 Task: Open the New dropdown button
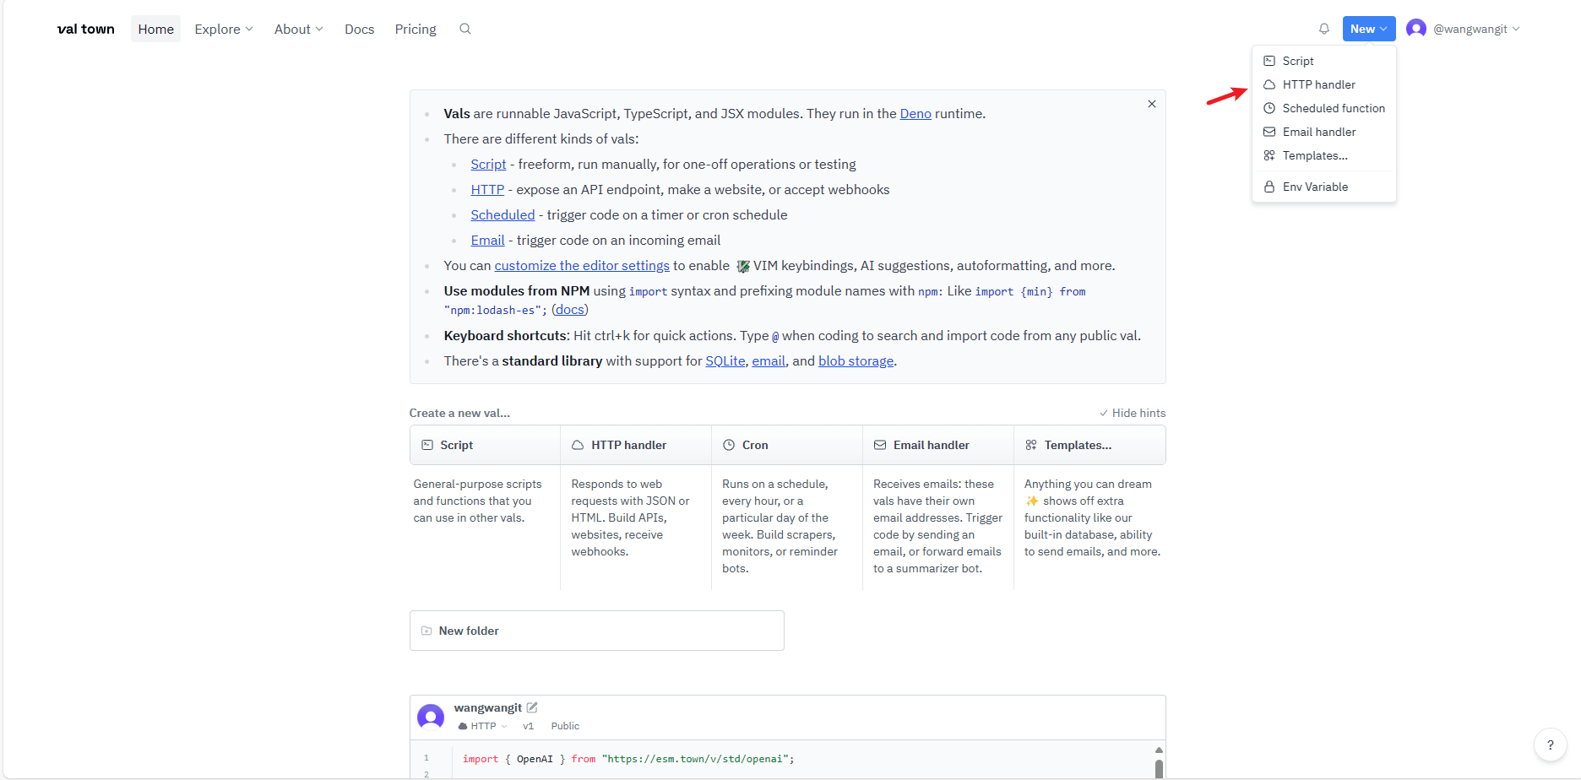point(1368,29)
